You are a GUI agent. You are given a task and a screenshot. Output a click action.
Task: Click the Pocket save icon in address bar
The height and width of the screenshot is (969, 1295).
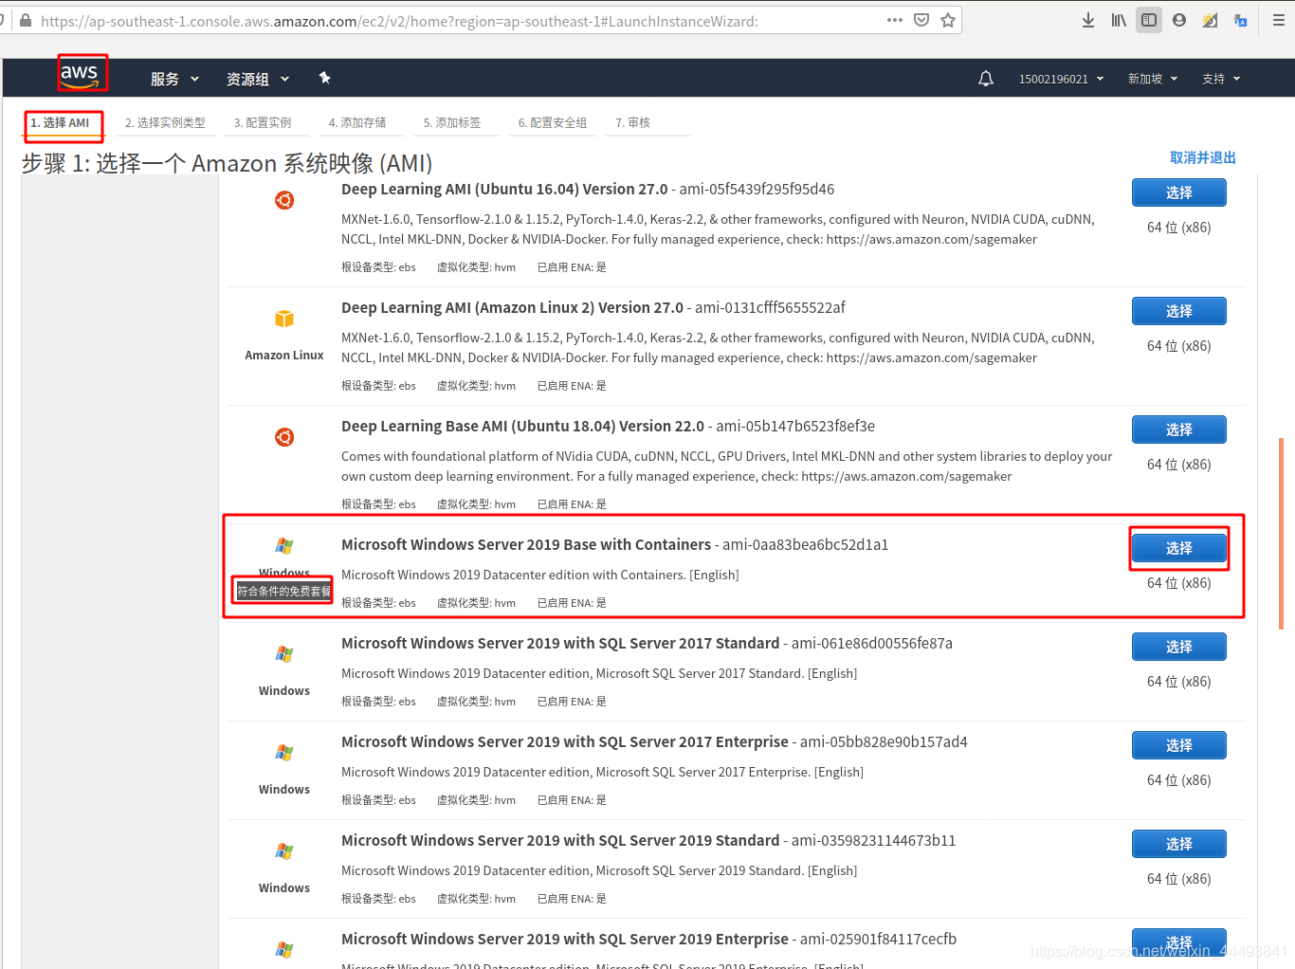point(921,20)
